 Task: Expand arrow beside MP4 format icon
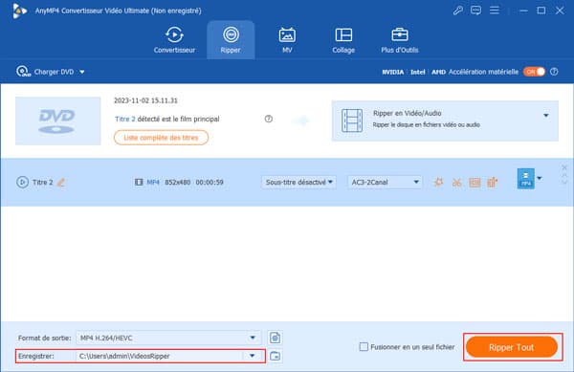(x=540, y=179)
